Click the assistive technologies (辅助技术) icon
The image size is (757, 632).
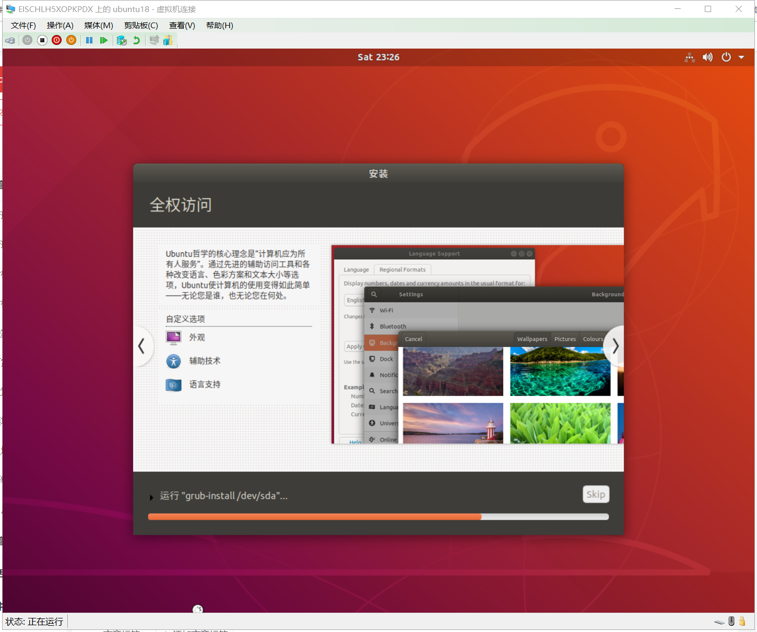point(173,361)
